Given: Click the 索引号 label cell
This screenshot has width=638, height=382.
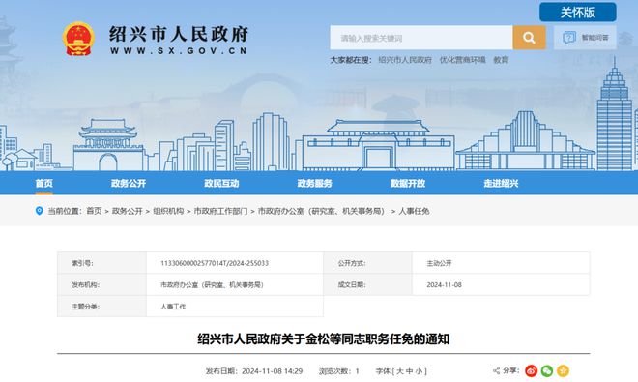Looking at the screenshot, I should pyautogui.click(x=101, y=263).
